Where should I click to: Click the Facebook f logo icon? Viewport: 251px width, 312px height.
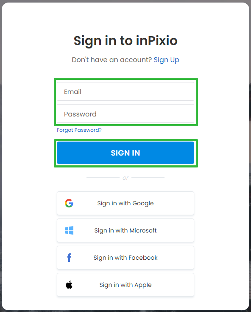(69, 258)
